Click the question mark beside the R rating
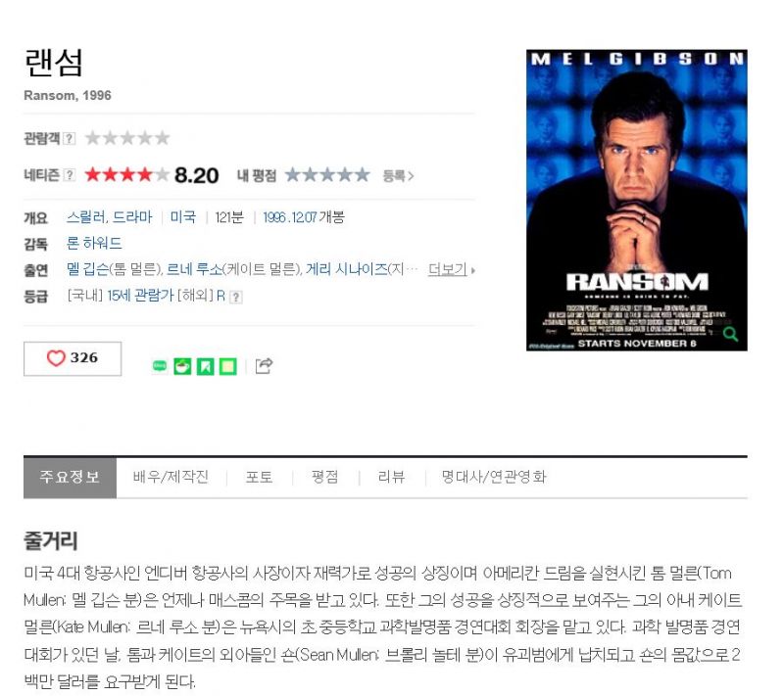 tap(236, 297)
